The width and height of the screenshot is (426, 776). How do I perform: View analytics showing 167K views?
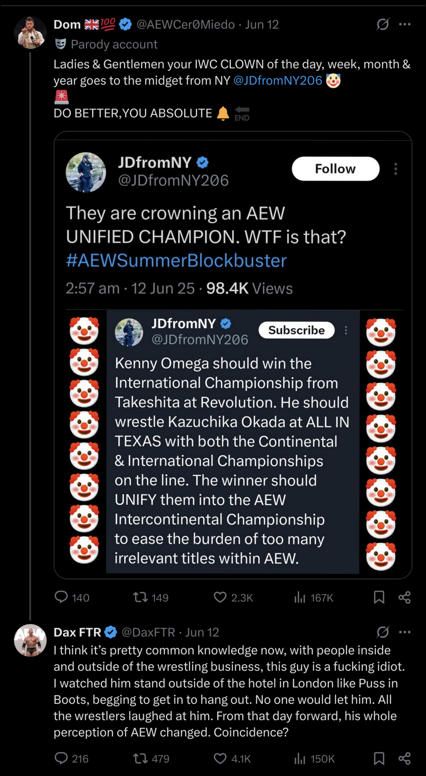[x=300, y=597]
